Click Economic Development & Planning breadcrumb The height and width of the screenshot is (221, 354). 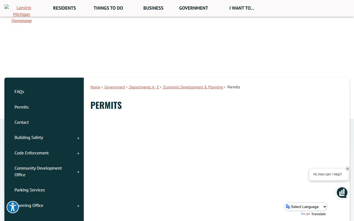coord(193,87)
